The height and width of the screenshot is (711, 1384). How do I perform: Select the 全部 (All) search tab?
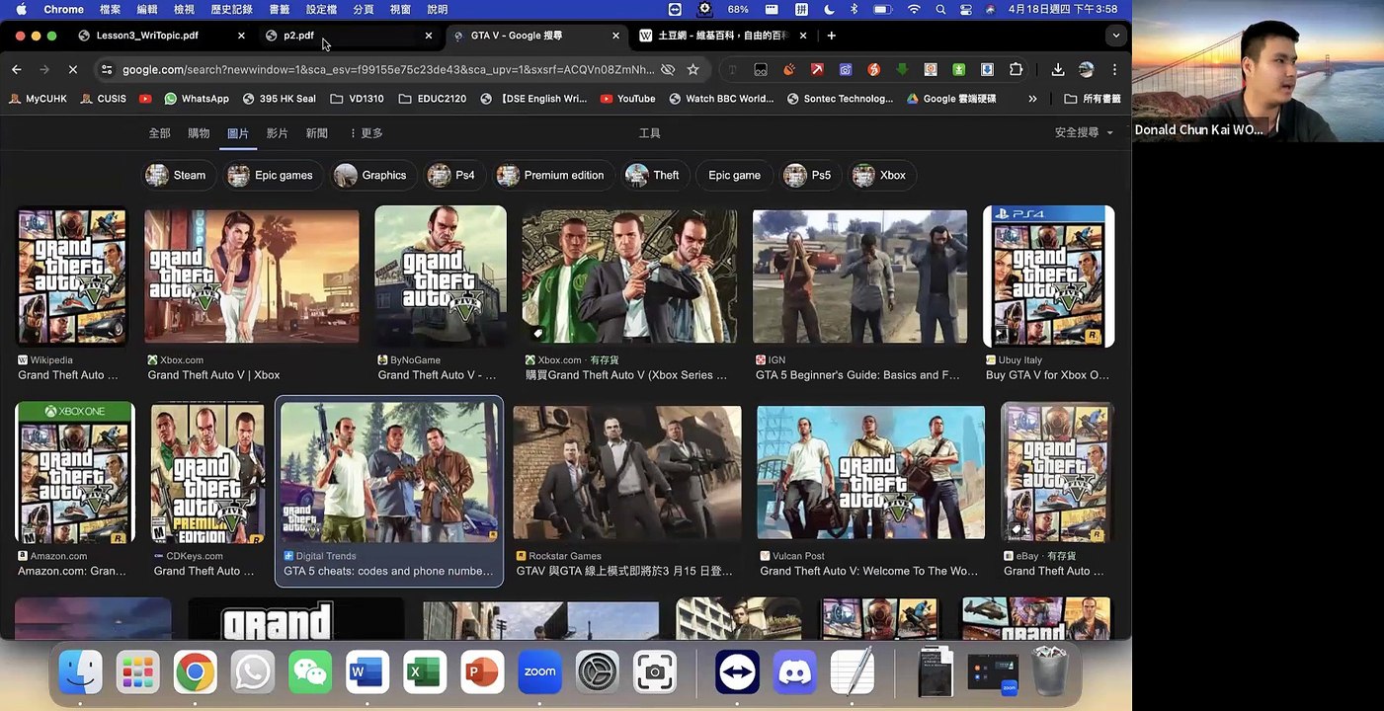click(x=159, y=133)
